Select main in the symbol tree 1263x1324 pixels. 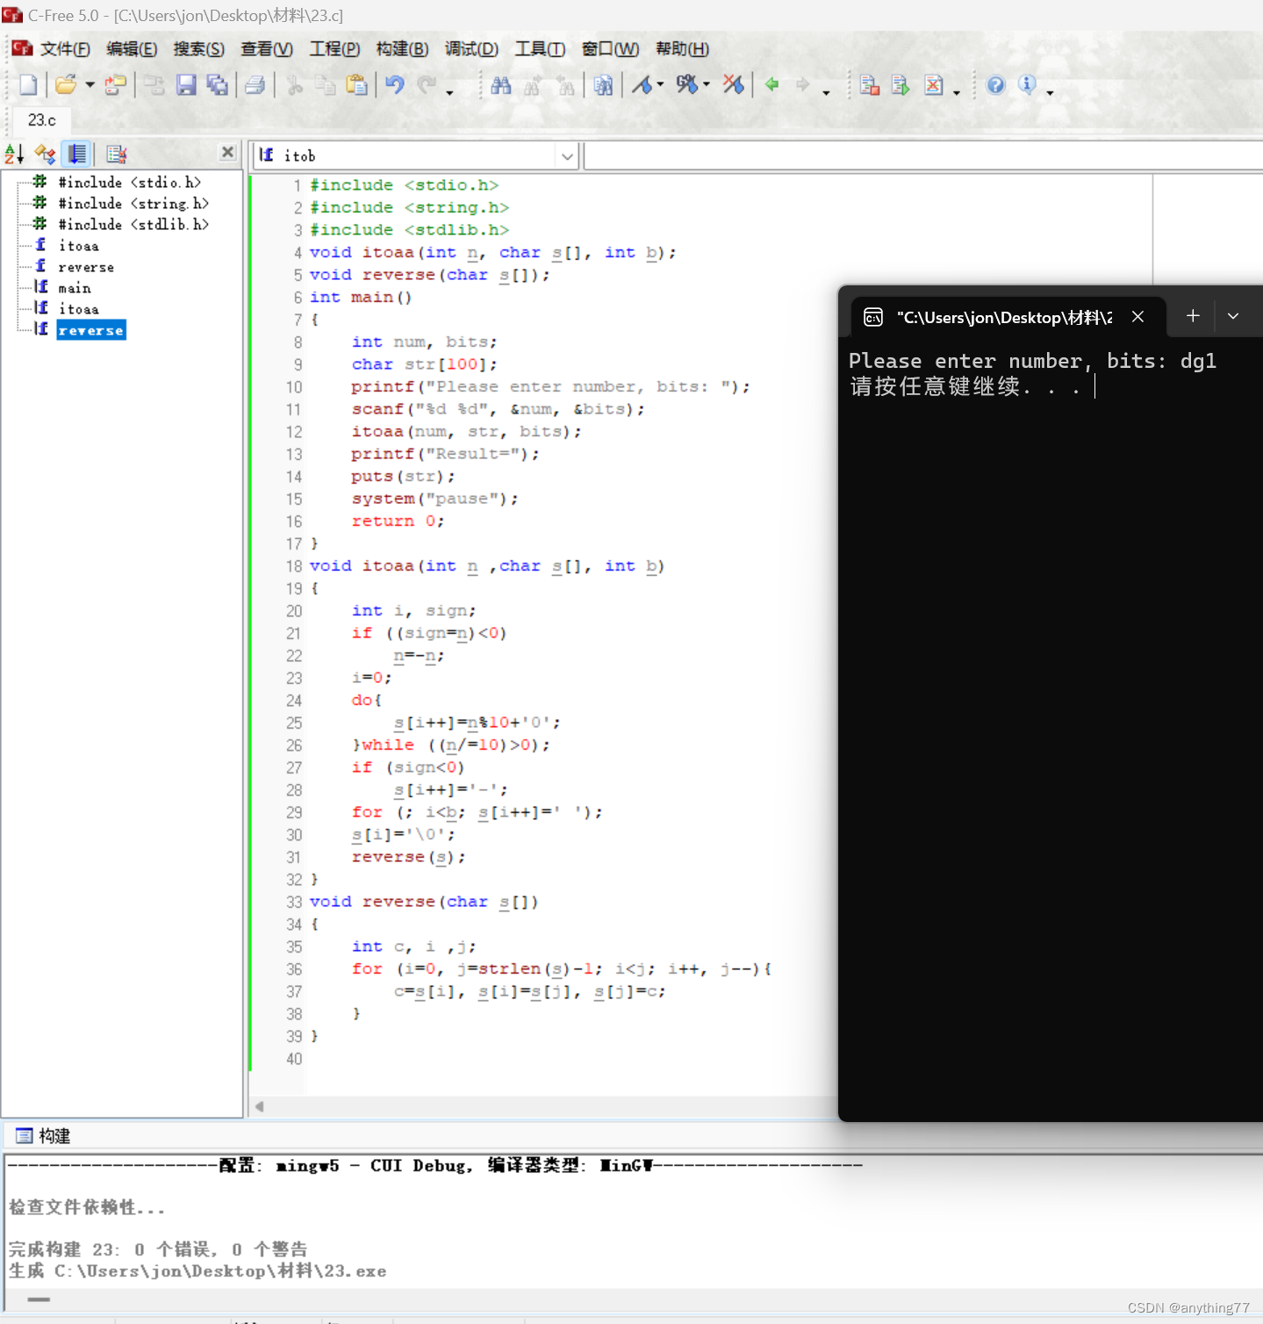[x=75, y=288]
